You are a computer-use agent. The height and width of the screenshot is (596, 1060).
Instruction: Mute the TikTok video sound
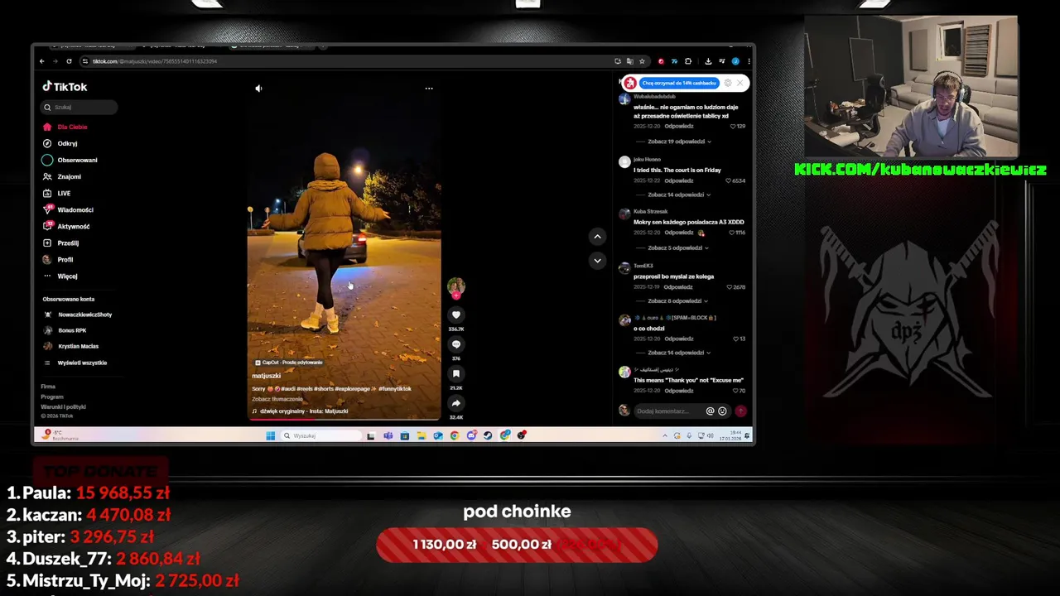click(258, 89)
